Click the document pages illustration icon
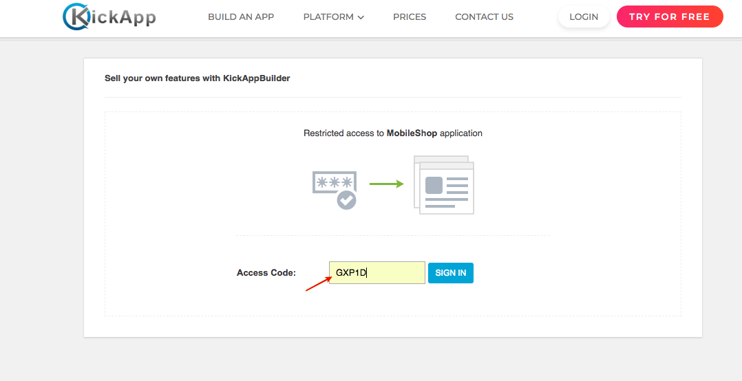Viewport: 742px width, 381px height. [444, 185]
